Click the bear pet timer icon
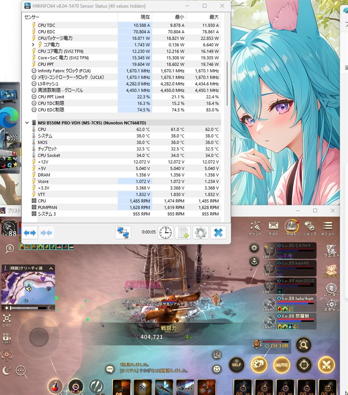The width and height of the screenshot is (348, 395). click(257, 344)
